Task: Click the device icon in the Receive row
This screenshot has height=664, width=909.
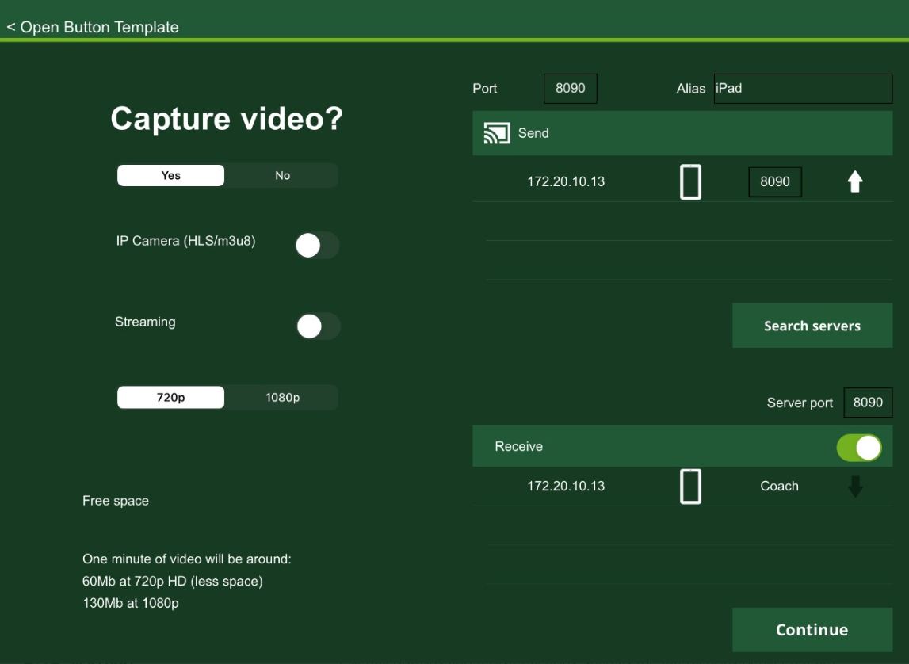Action: click(690, 487)
